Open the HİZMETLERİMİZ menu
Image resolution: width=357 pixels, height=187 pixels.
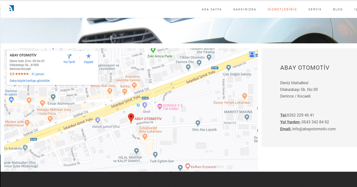pos(282,9)
